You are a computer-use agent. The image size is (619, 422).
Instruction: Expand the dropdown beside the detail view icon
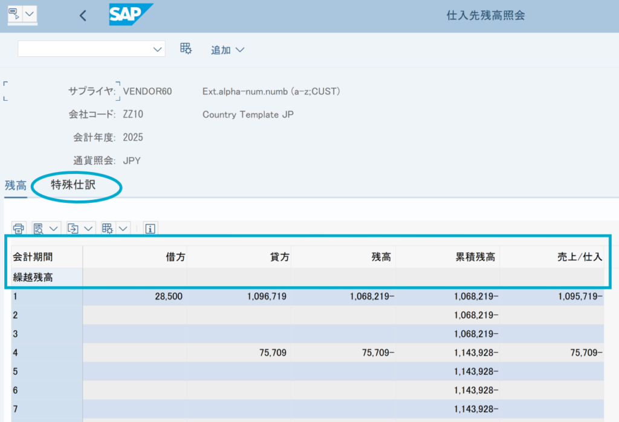[x=54, y=228]
